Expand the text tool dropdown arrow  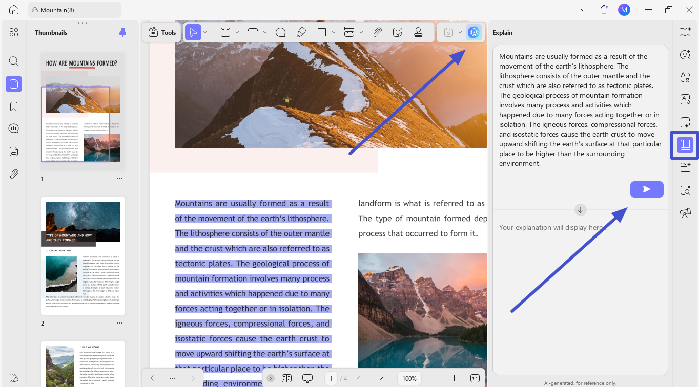pyautogui.click(x=265, y=32)
